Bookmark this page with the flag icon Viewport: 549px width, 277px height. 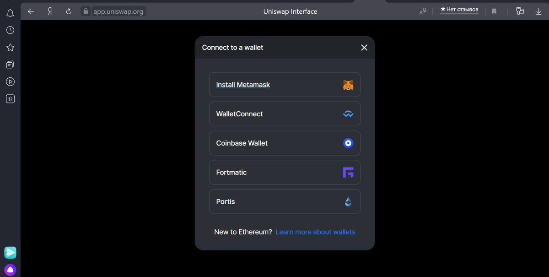(494, 11)
